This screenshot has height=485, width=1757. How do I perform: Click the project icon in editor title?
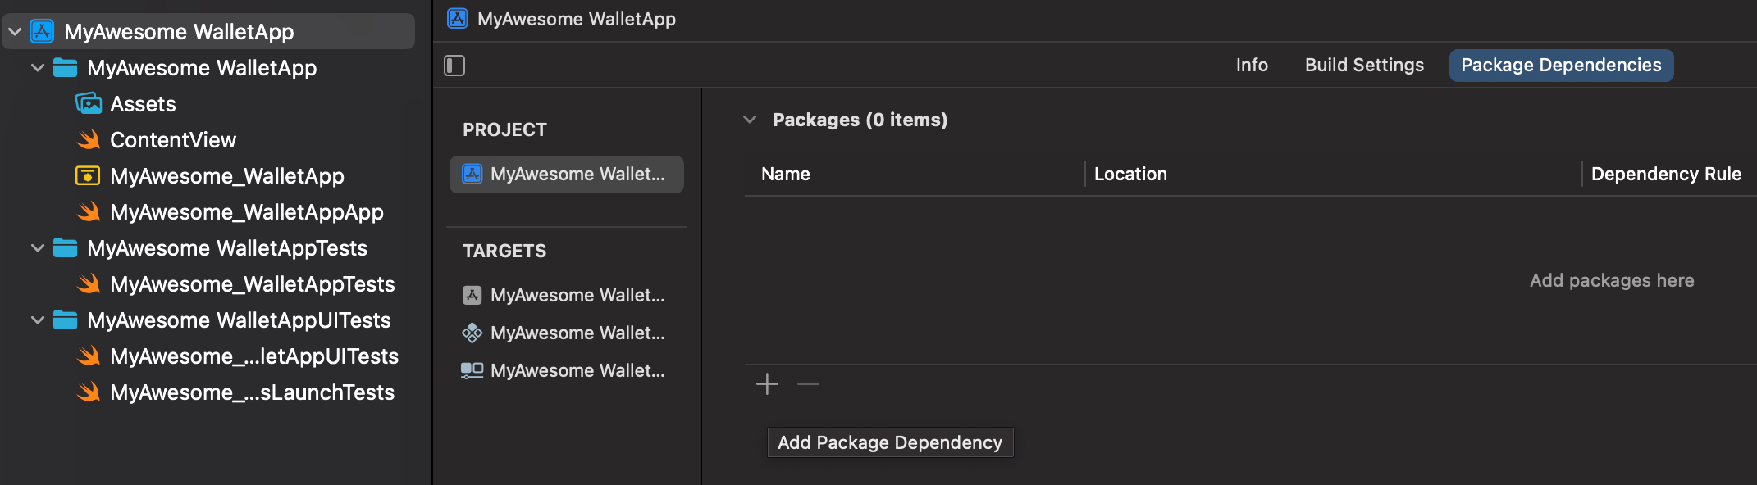[x=458, y=18]
